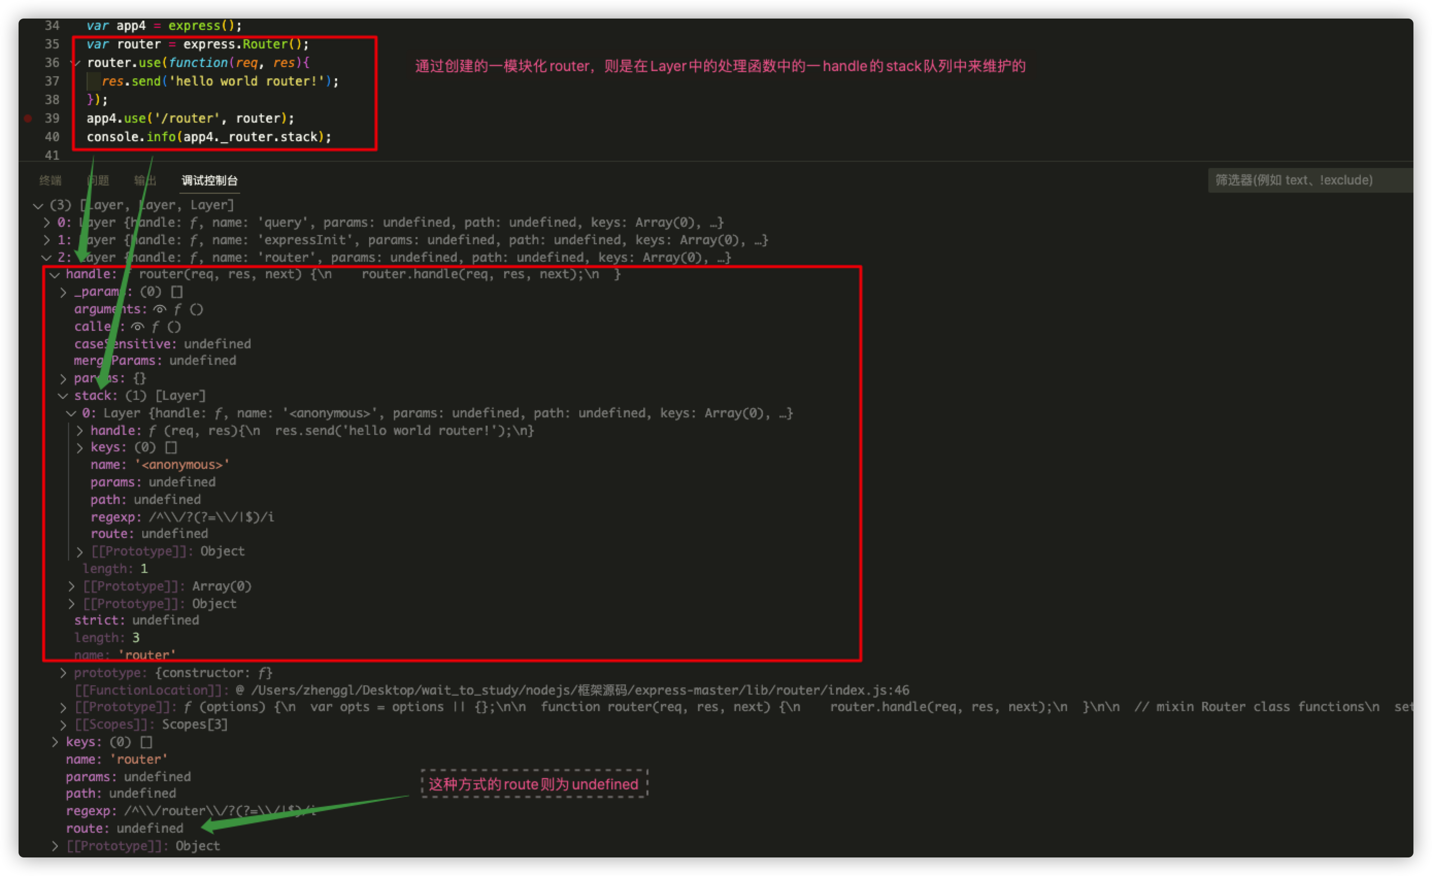Viewport: 1432px width, 876px height.
Task: Click the strict: undefined row
Action: tap(137, 620)
